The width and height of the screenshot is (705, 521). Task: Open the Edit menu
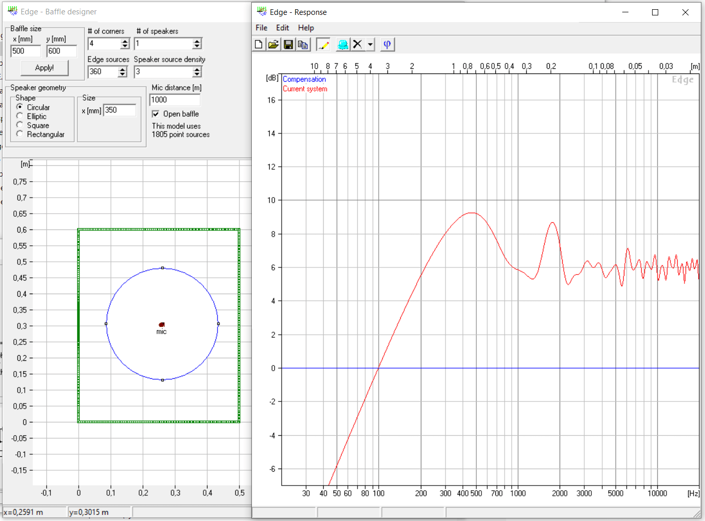coord(283,28)
